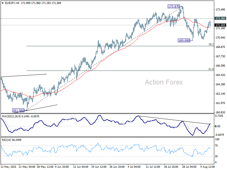Click the EURJPY,H4 chart title
The height and width of the screenshot is (170, 227).
click(10, 3)
